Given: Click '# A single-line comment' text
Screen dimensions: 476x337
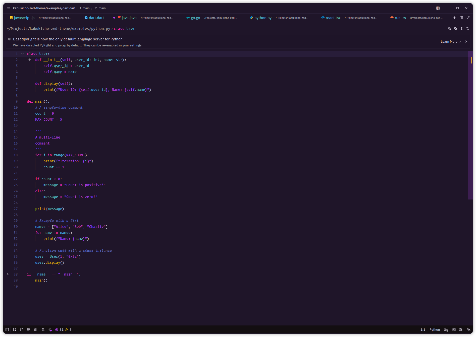Looking at the screenshot, I should [59, 107].
